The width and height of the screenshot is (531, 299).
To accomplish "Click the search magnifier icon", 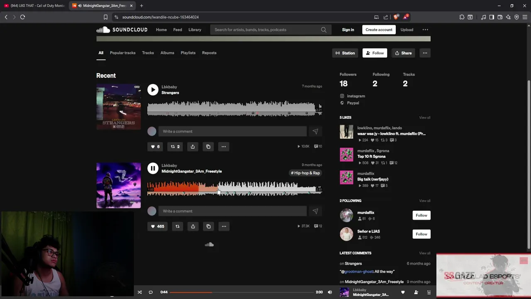I will tap(324, 29).
